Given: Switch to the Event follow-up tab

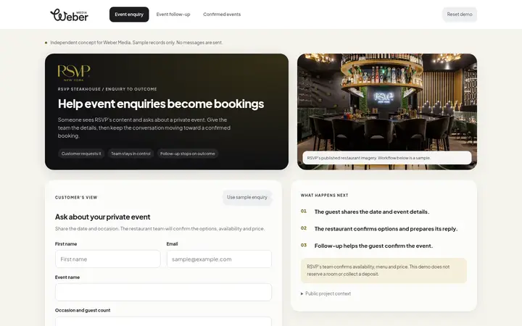Looking at the screenshot, I should coord(173,14).
